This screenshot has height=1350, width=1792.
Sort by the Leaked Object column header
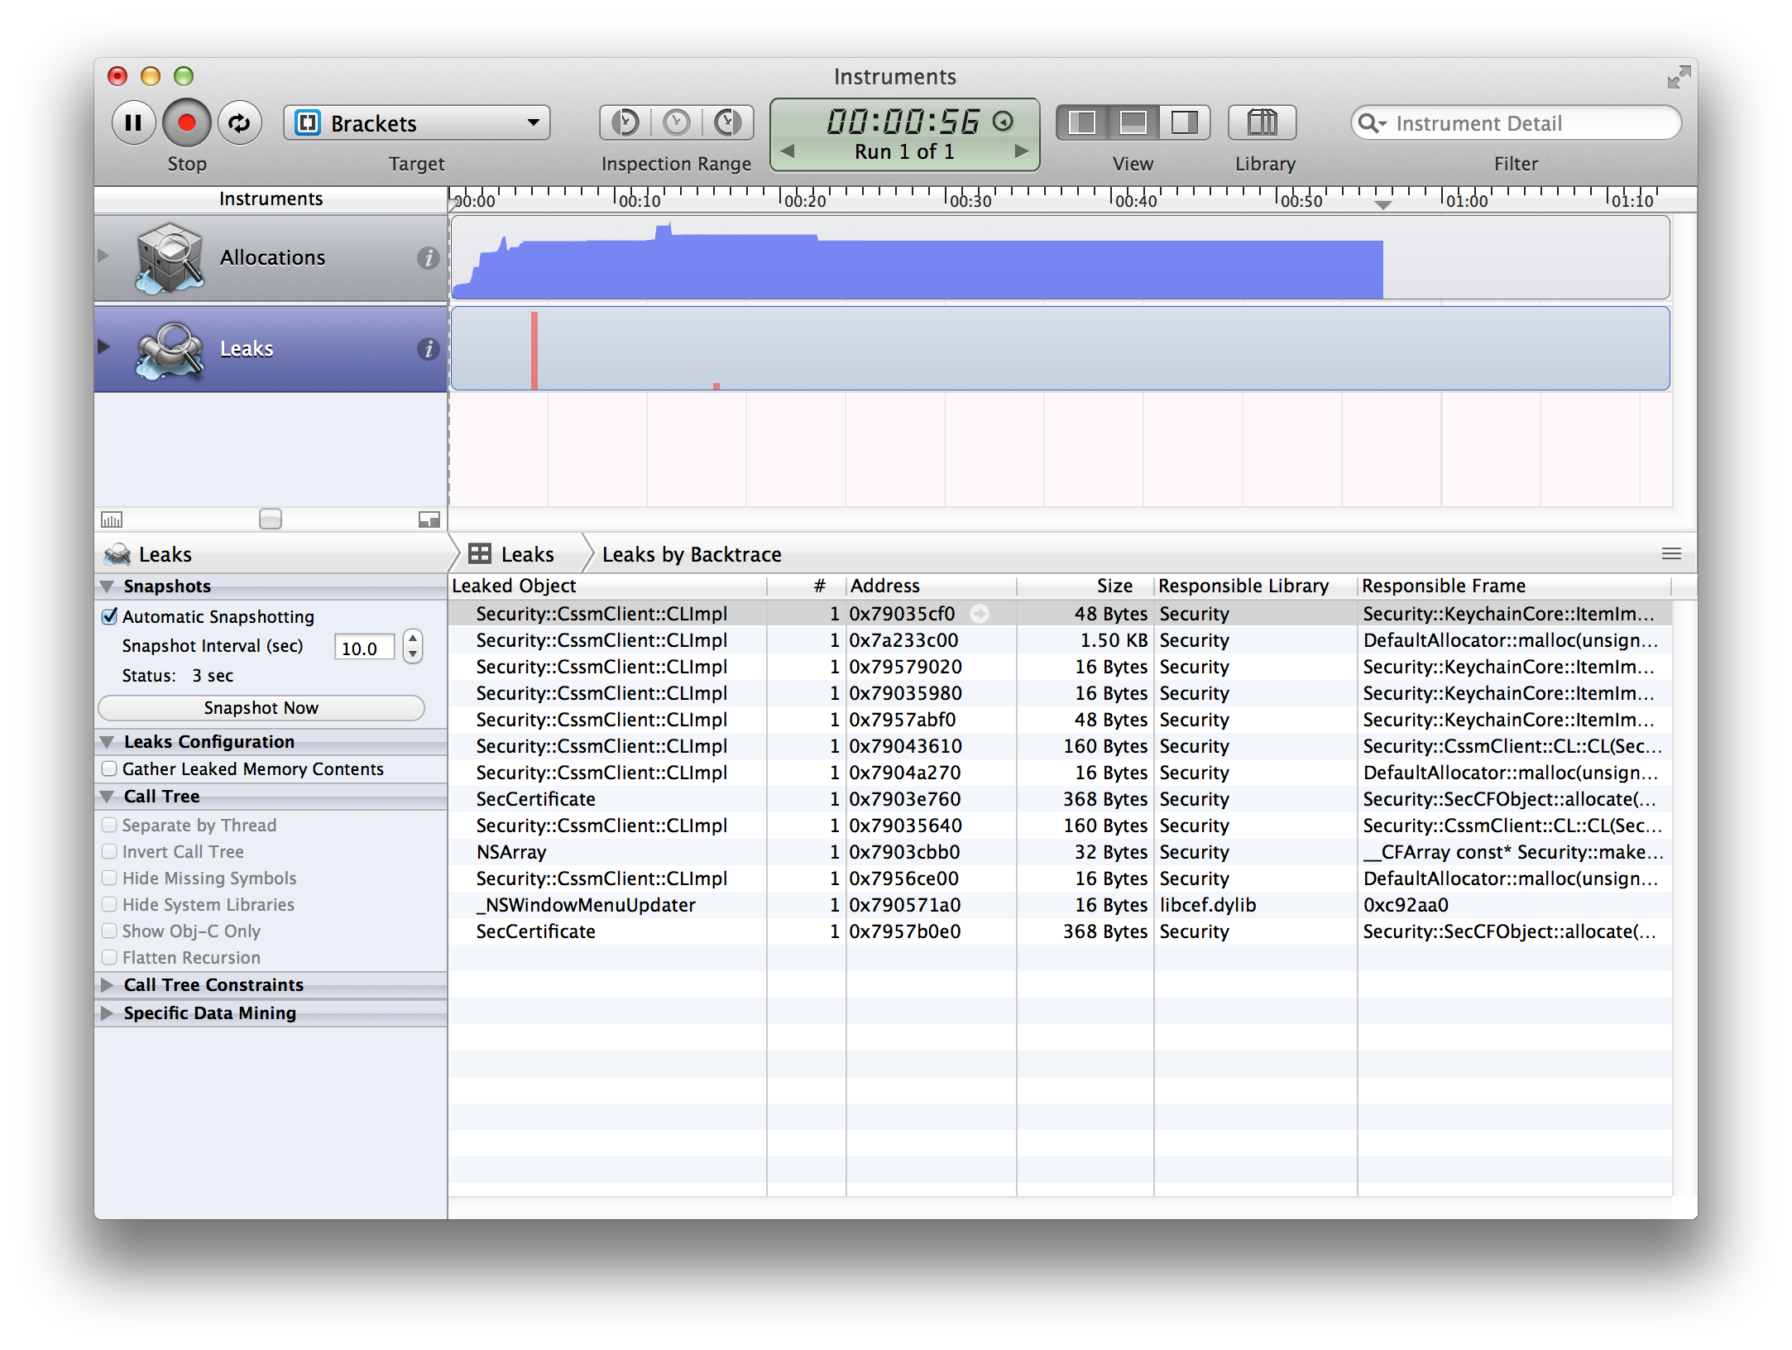(x=607, y=586)
